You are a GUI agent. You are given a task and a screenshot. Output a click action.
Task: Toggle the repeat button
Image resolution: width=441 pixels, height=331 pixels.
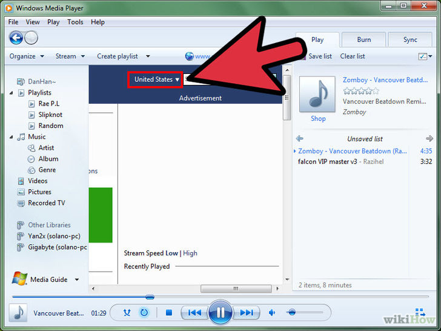[144, 312]
